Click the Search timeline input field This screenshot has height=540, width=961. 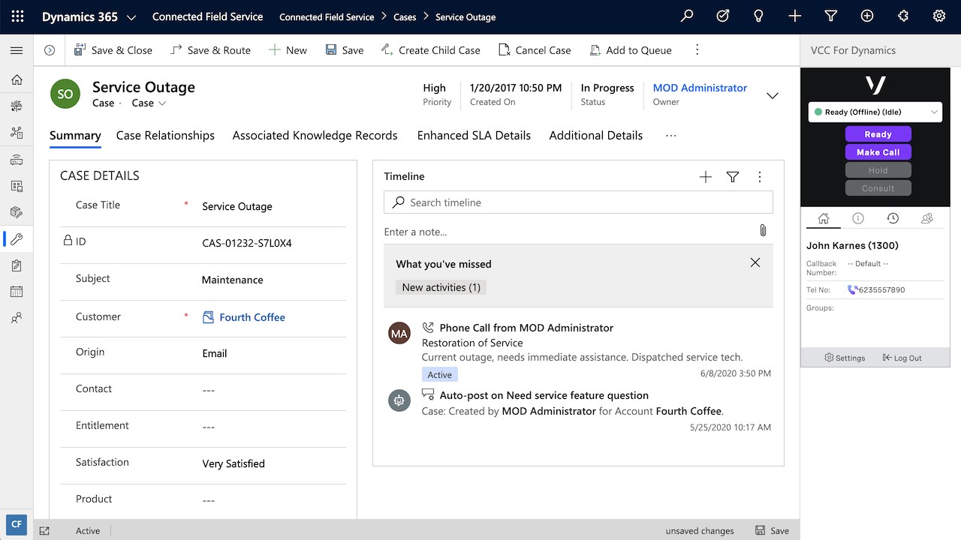(x=578, y=202)
